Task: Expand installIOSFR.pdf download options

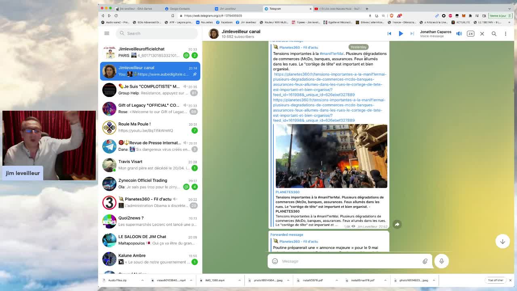Action: tap(336, 280)
